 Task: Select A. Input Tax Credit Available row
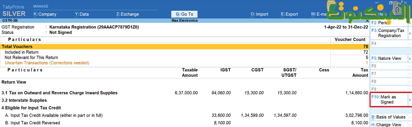(185, 115)
